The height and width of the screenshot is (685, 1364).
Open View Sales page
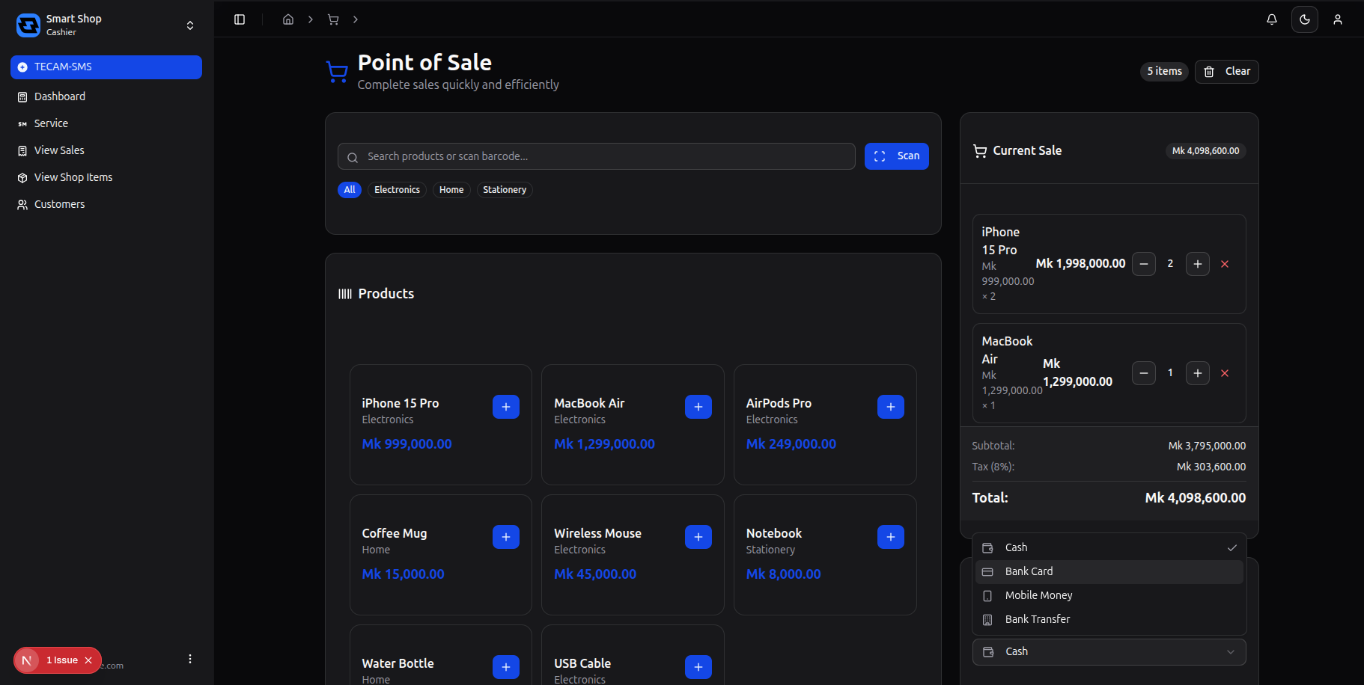(x=106, y=150)
